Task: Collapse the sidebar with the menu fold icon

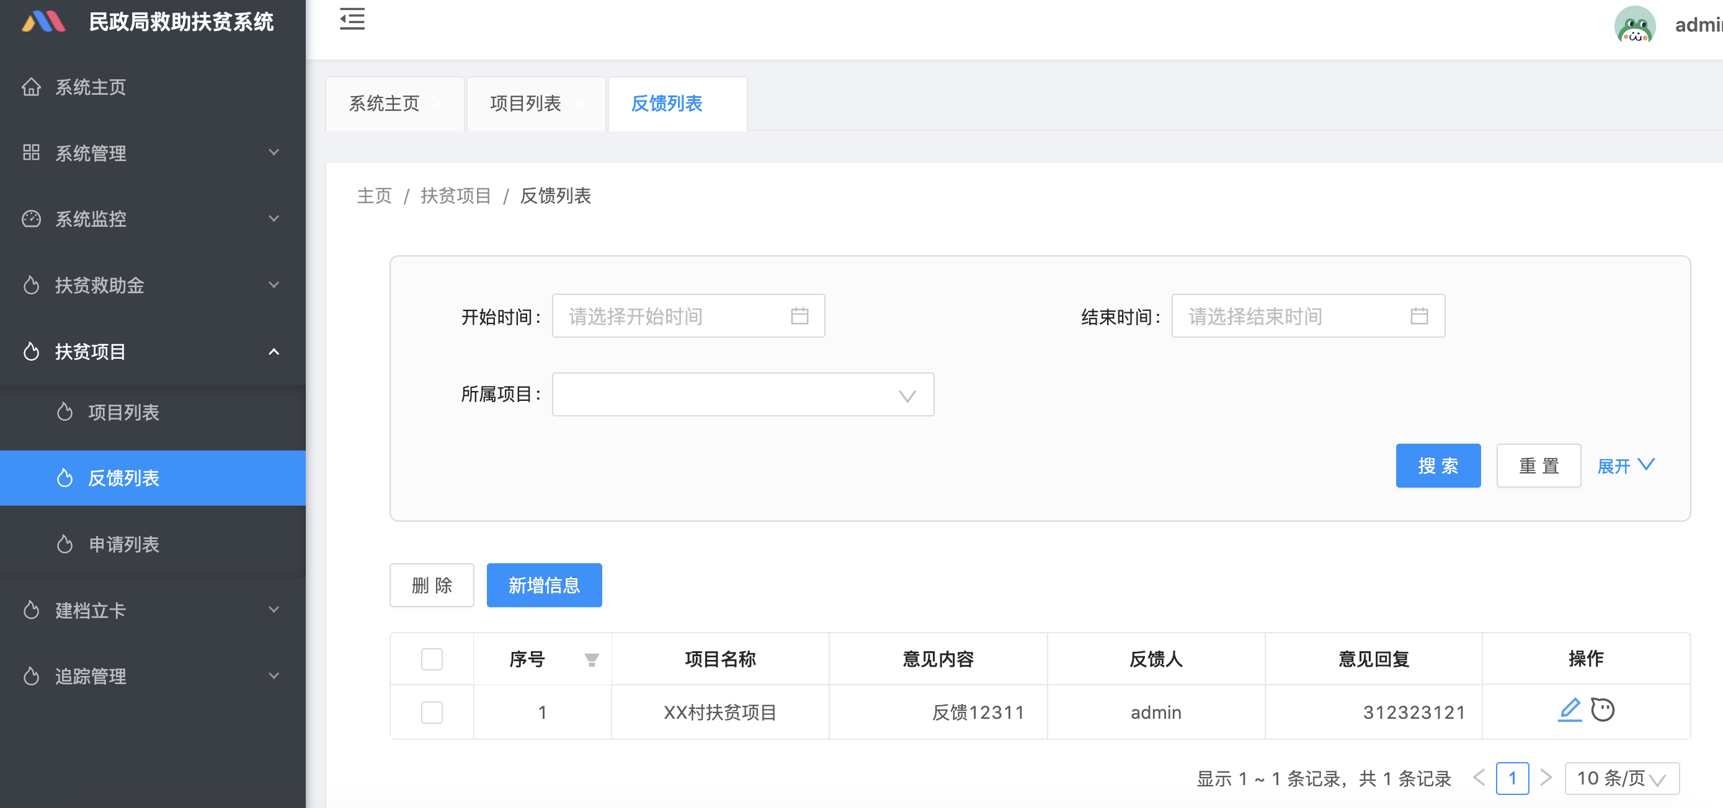Action: (352, 19)
